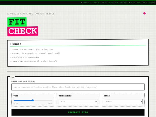Click 'A Virgil-inspired outfit oracle' tagline
156x117 pixels.
31,14
